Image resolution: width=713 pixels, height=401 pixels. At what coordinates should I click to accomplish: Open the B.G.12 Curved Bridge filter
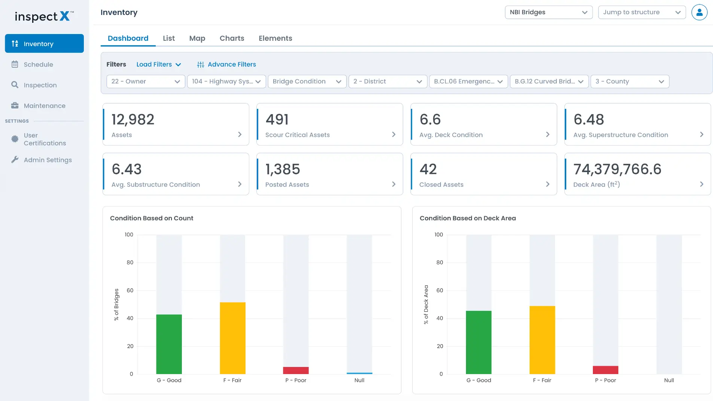click(549, 82)
